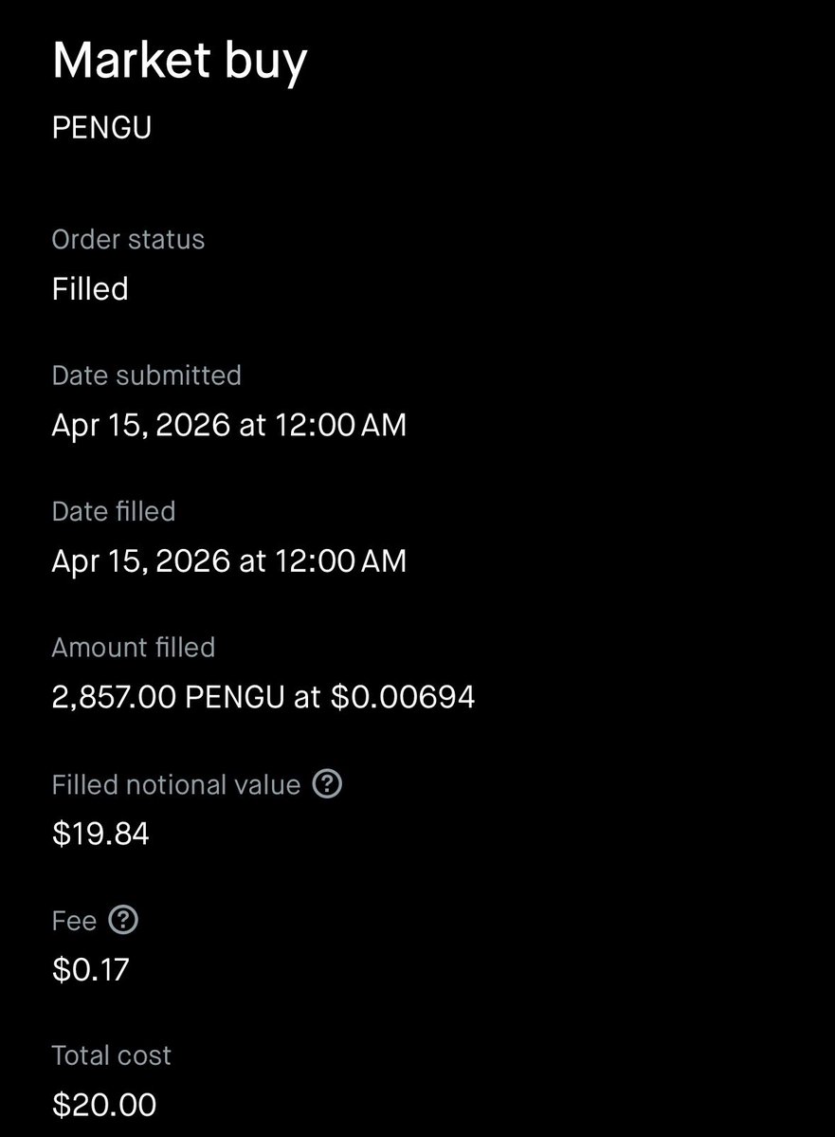The height and width of the screenshot is (1137, 835).
Task: Select the $0.17 fee amount
Action: tap(90, 969)
